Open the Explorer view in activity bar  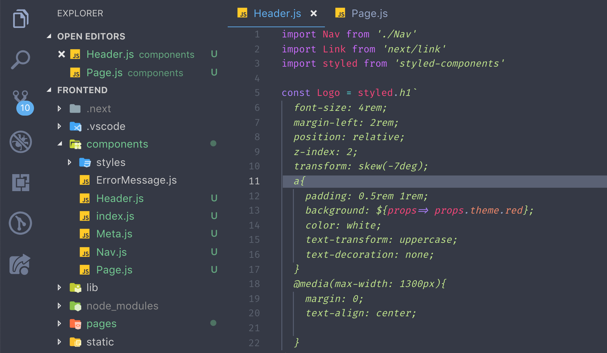point(20,19)
